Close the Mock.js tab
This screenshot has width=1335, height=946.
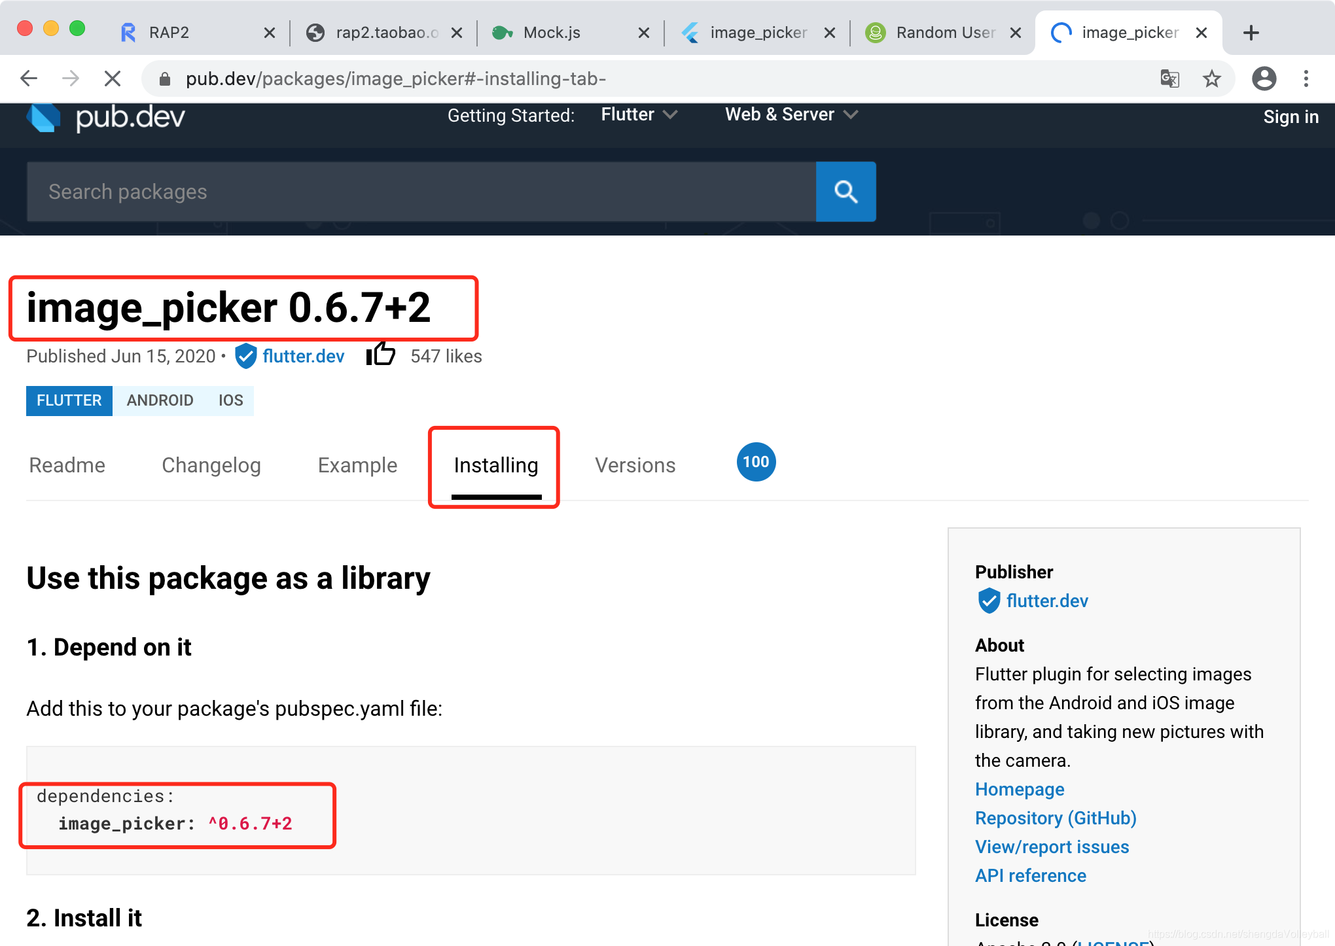coord(644,33)
